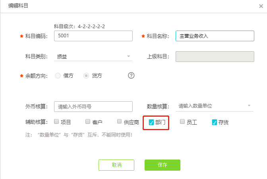Expand the 数量核算 unit dropdown
The height and width of the screenshot is (179, 267).
(x=214, y=106)
